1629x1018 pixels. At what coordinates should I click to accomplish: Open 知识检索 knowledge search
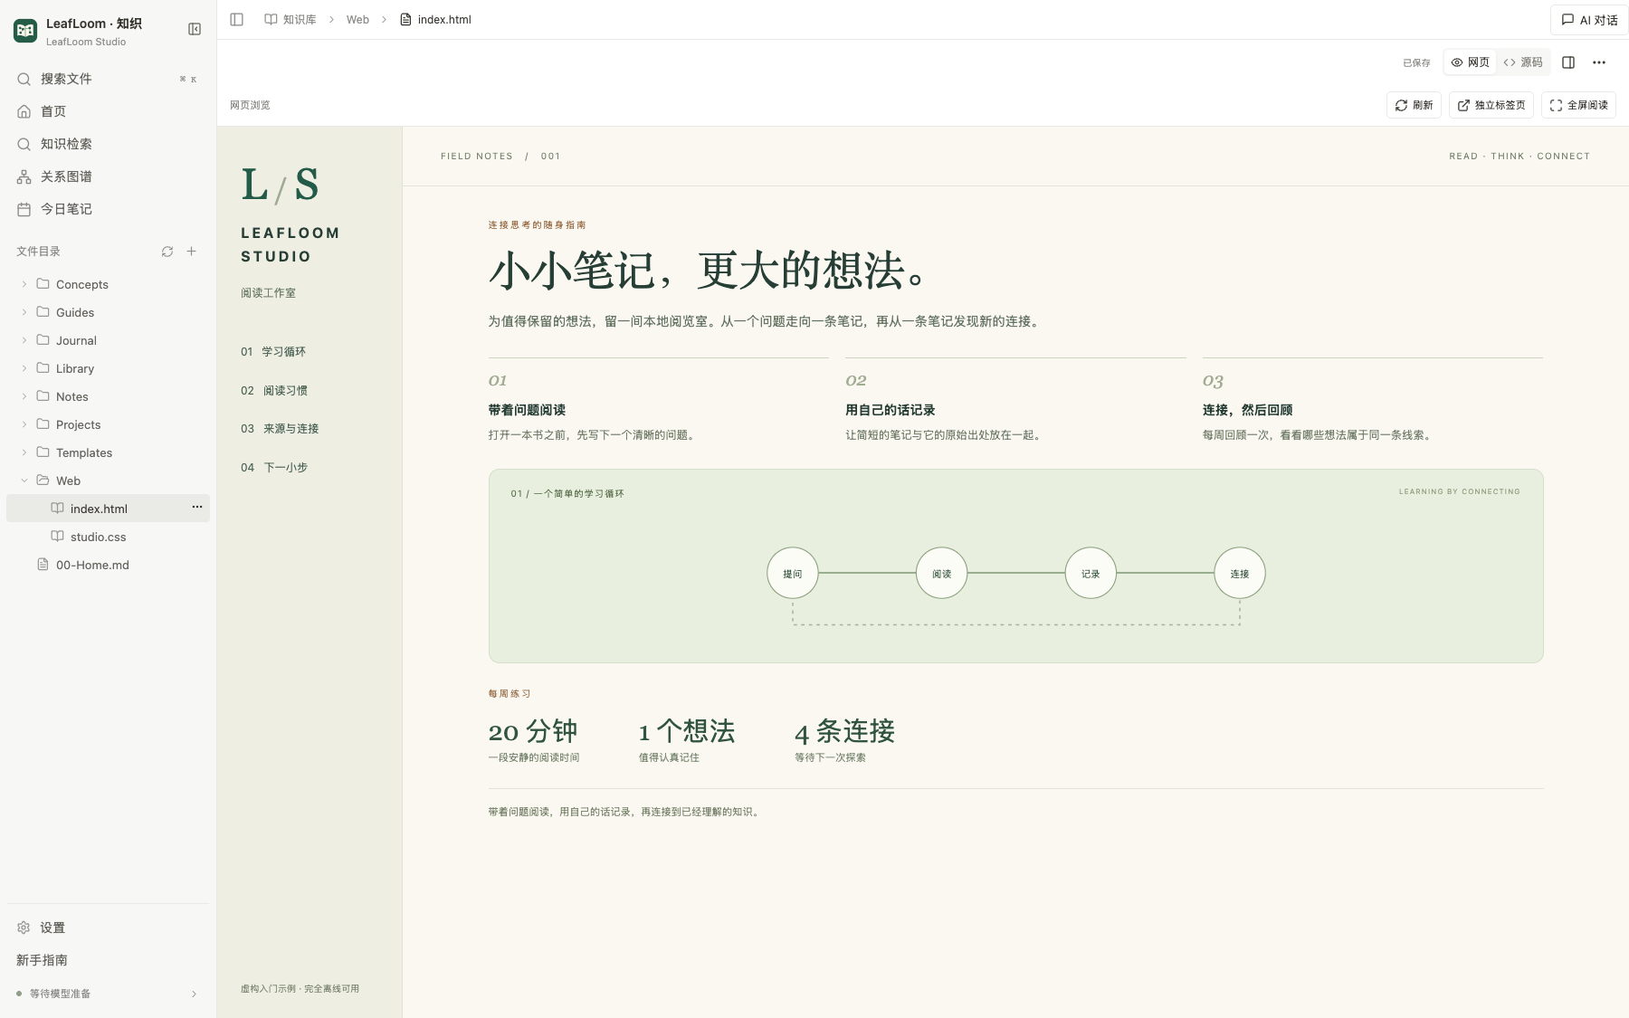tap(108, 144)
